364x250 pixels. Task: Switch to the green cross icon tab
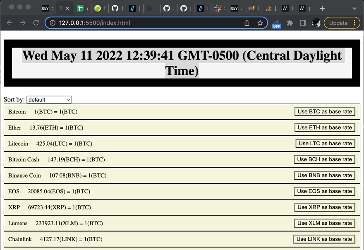pos(80,9)
